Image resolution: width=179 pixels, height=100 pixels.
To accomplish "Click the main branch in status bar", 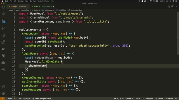I will pos(9,99).
